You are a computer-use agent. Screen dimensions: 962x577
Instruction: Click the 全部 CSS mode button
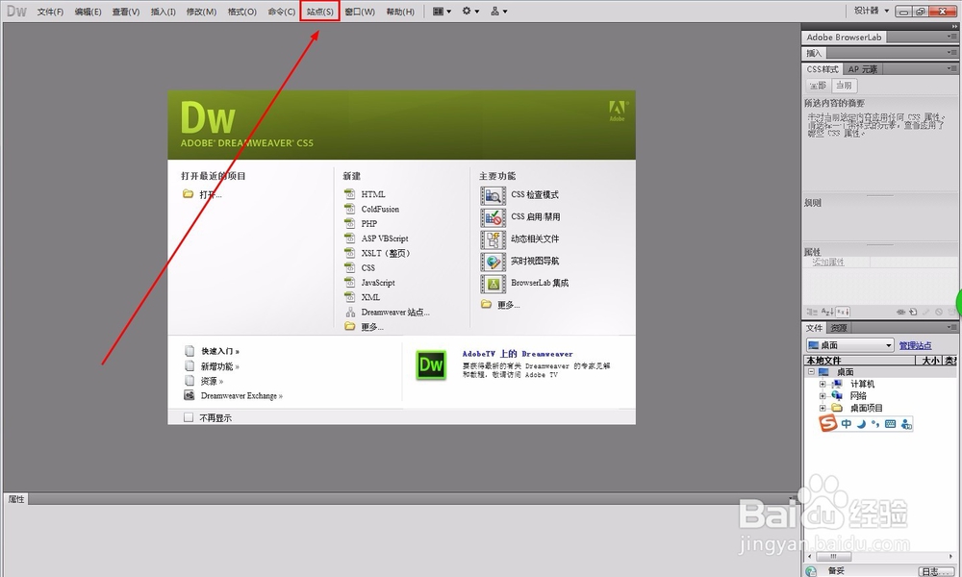click(x=817, y=86)
